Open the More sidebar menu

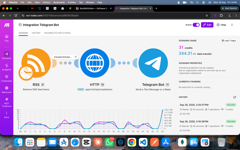(7, 115)
